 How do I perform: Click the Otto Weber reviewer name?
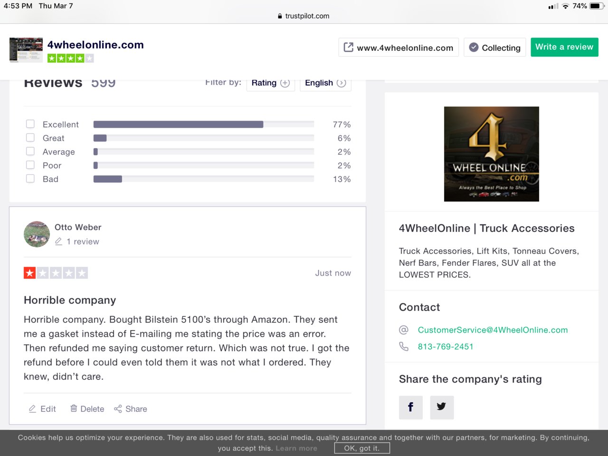click(78, 227)
